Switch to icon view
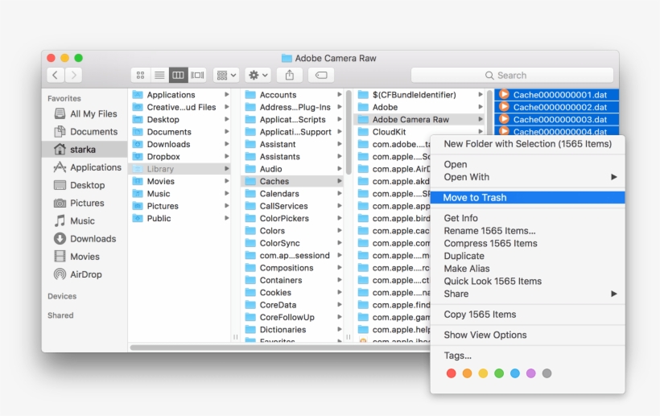 tap(140, 76)
